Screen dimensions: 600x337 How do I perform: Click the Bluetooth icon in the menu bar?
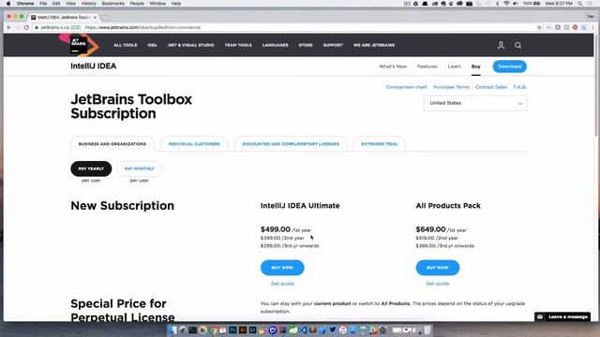pos(497,4)
